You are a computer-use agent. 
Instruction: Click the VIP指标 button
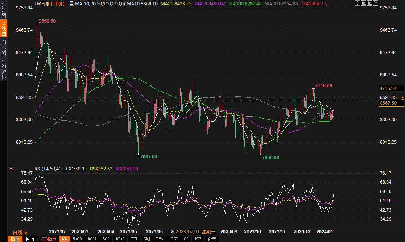point(48,239)
